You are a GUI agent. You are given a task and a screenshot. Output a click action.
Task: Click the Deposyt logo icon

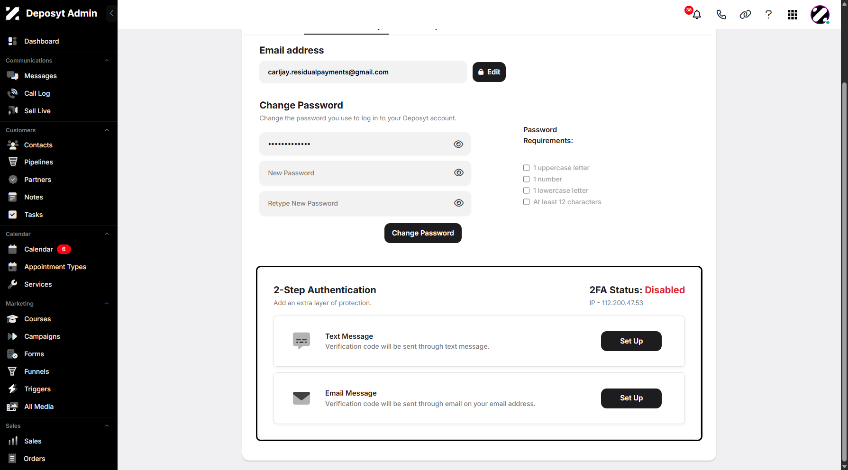(13, 13)
